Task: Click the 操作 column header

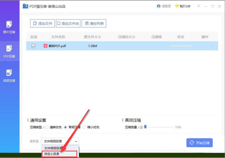Action: pyautogui.click(x=205, y=37)
